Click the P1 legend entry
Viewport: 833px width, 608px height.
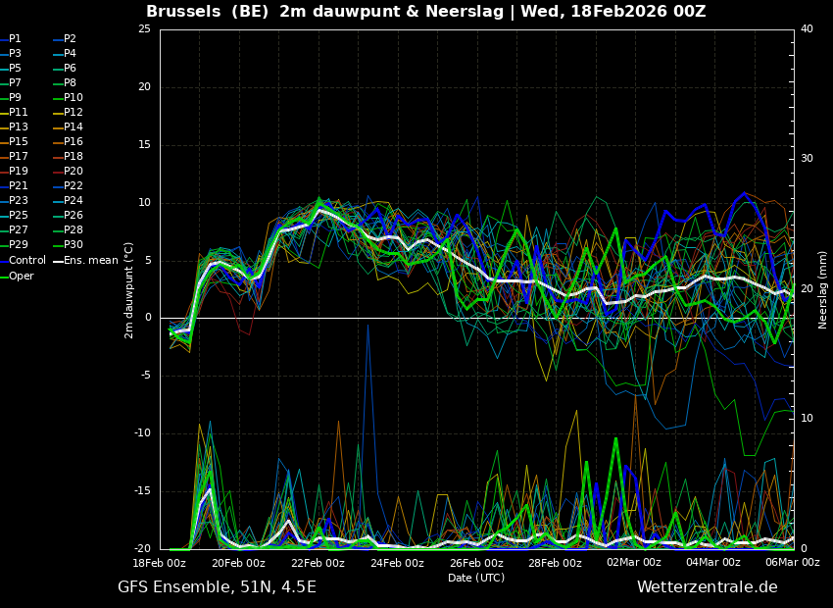[x=12, y=39]
